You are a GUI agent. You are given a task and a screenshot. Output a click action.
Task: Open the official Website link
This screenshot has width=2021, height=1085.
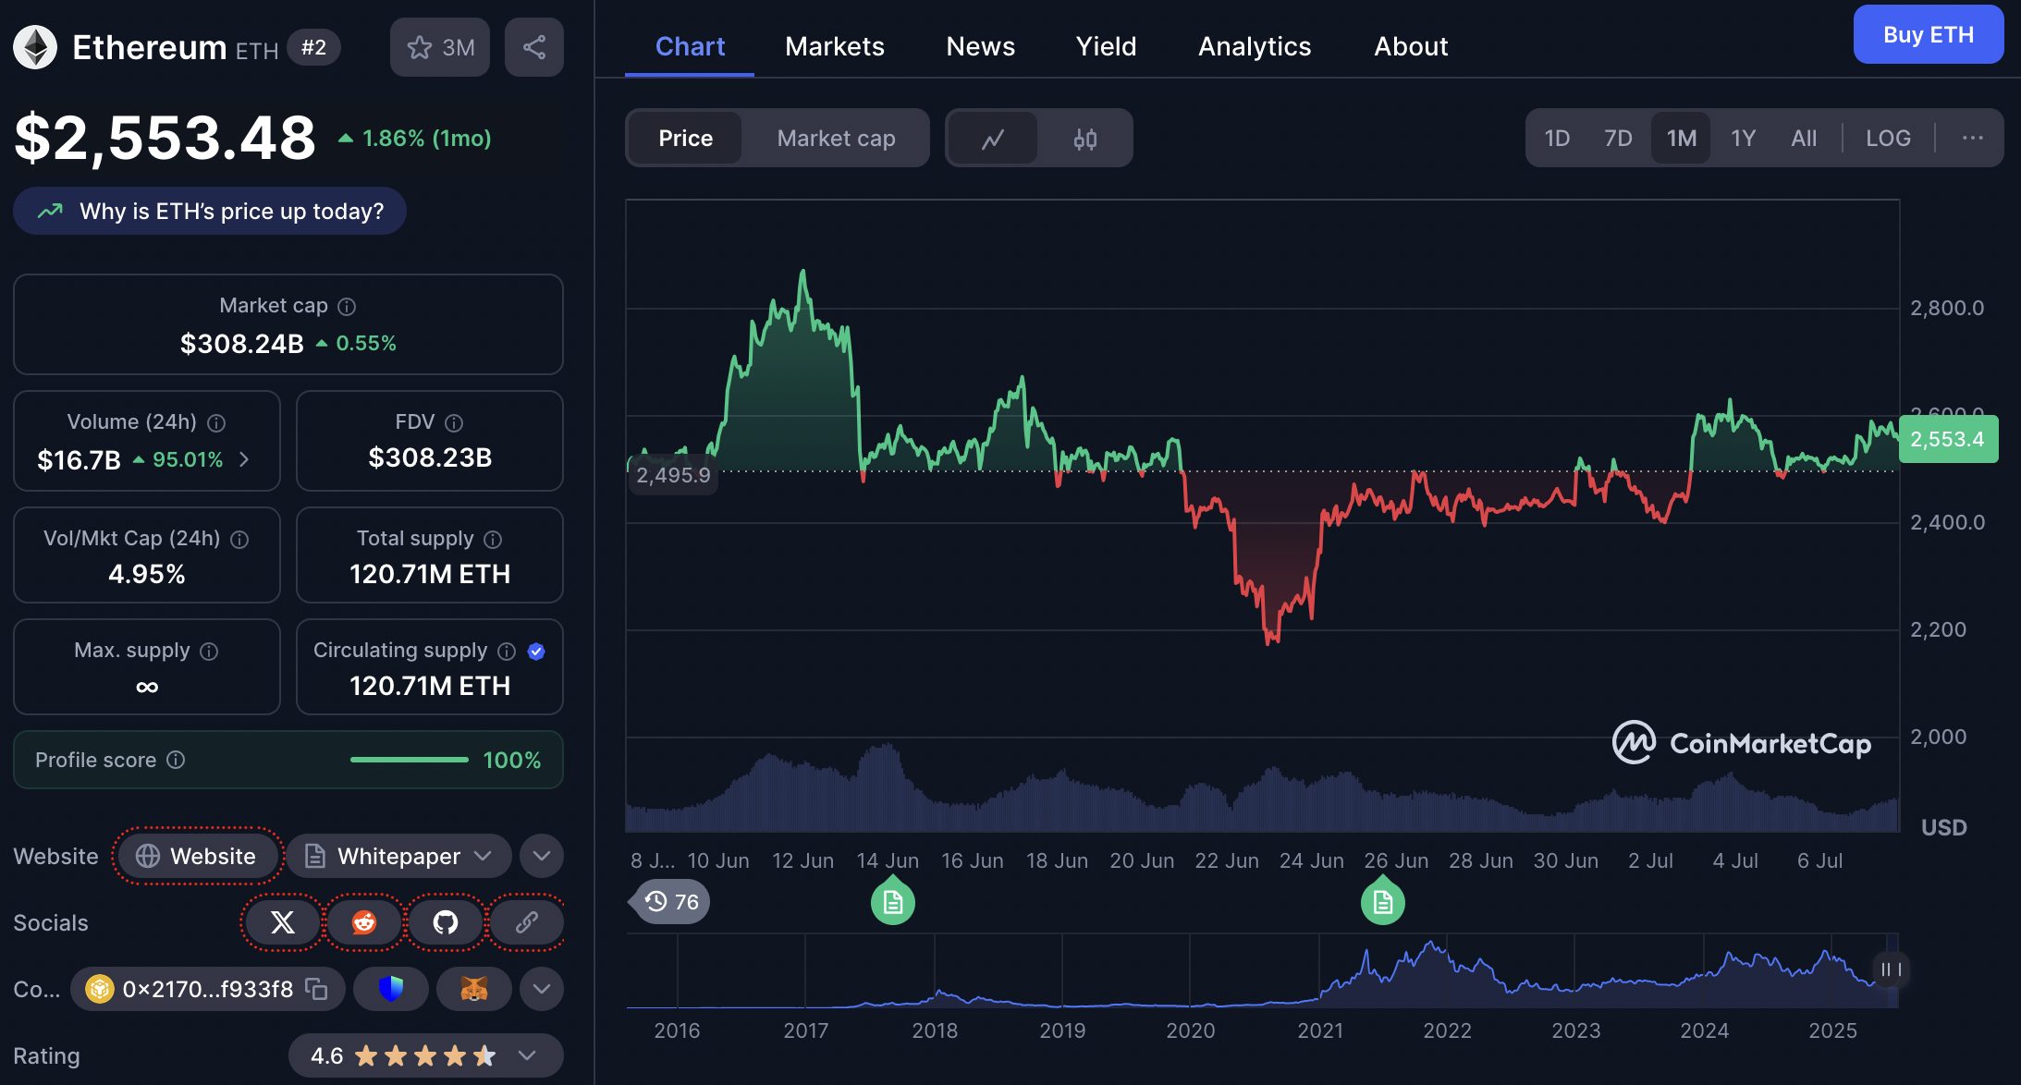pos(196,856)
